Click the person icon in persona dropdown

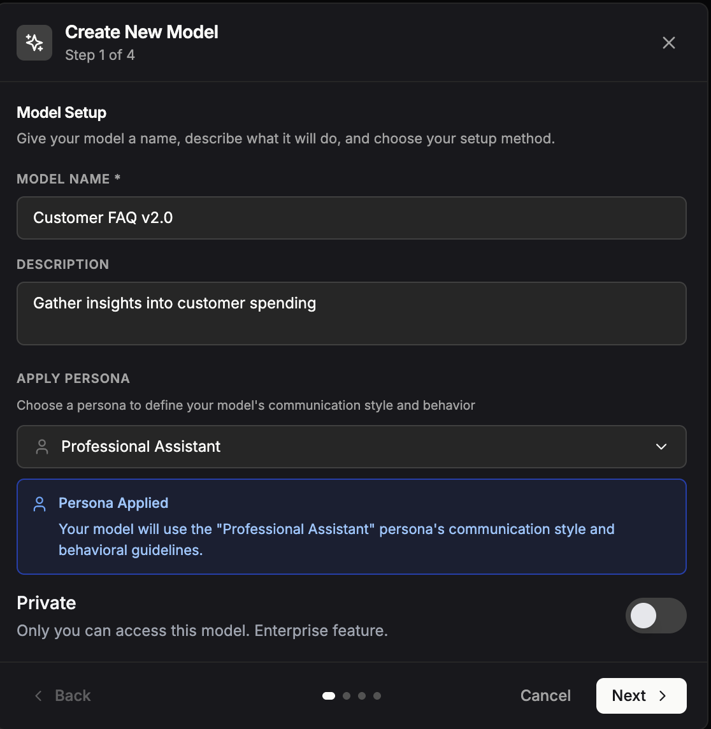(x=42, y=447)
